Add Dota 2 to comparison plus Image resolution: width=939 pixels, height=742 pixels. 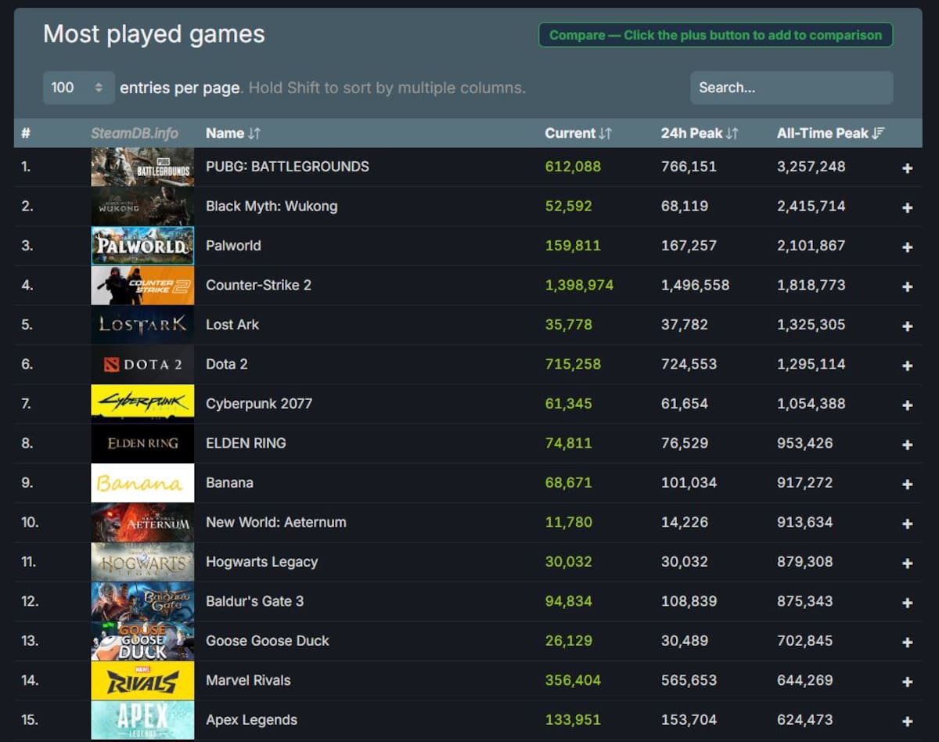coord(907,366)
